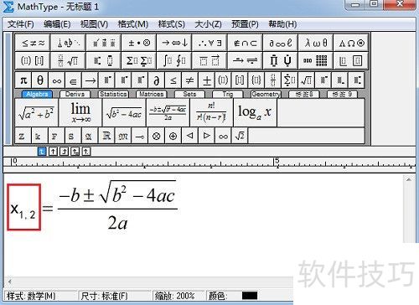Click the vertical scrollbar up arrow
The width and height of the screenshot is (419, 305).
point(409,179)
